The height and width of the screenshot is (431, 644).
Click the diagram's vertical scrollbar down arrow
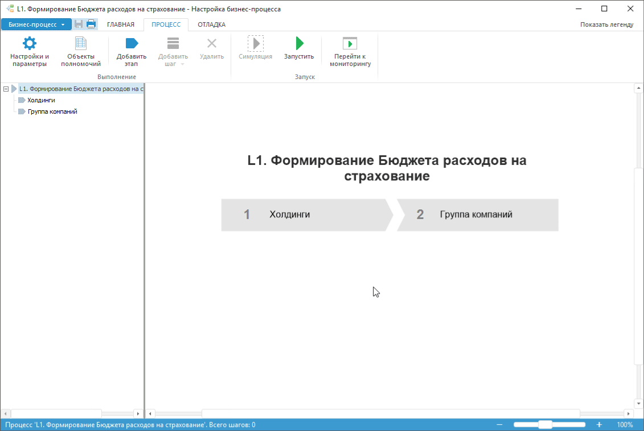click(x=638, y=403)
